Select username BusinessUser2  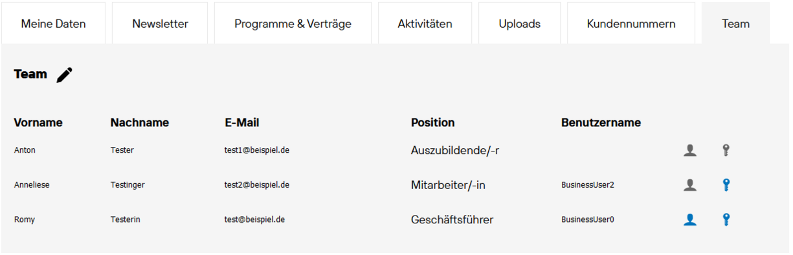pos(588,185)
